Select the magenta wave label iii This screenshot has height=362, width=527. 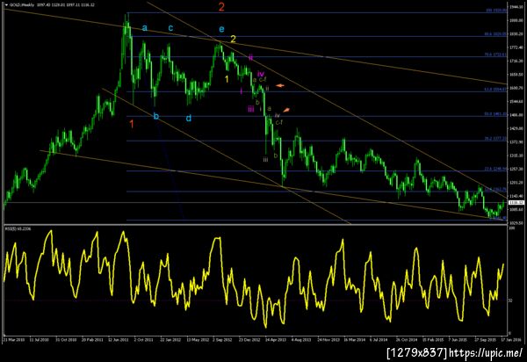(251, 109)
